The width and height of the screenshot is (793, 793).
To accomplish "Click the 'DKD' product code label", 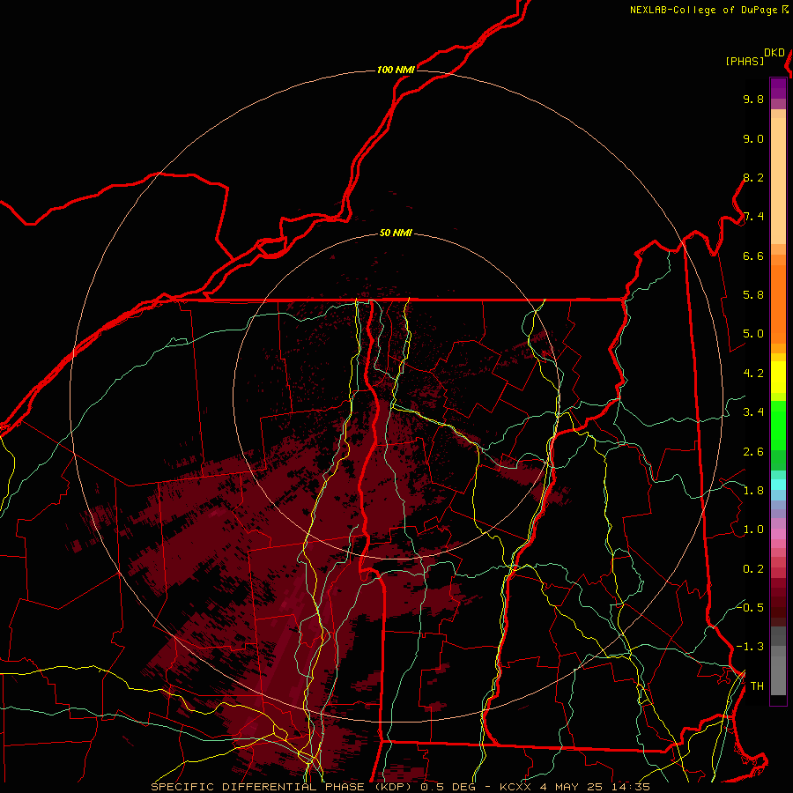I will coord(774,53).
